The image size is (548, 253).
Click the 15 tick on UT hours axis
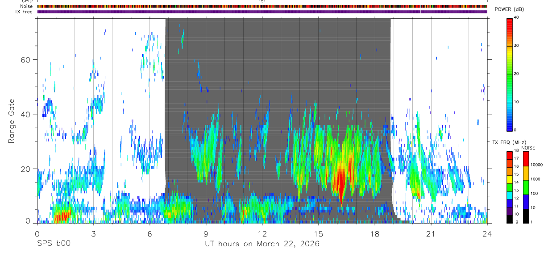point(319,234)
